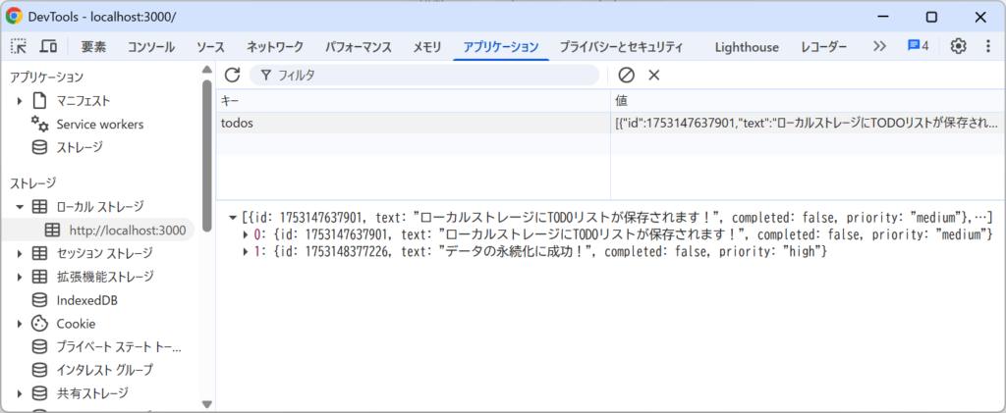
Task: Refresh the storage table with the reload icon
Action: [232, 75]
